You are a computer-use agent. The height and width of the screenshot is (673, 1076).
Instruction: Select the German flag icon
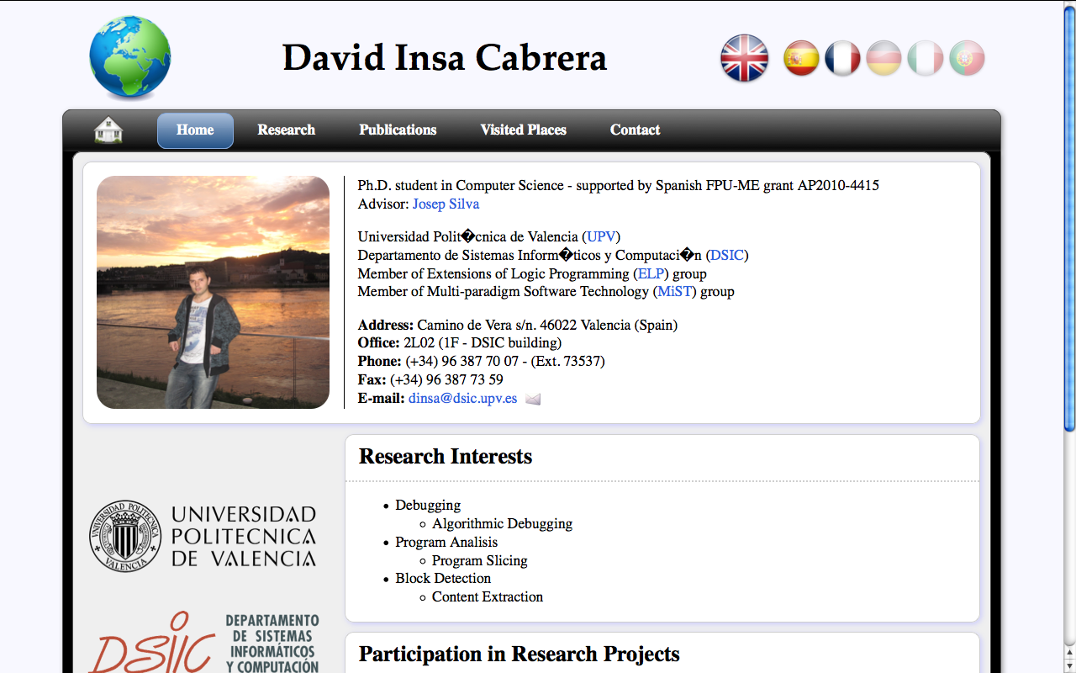pyautogui.click(x=883, y=59)
